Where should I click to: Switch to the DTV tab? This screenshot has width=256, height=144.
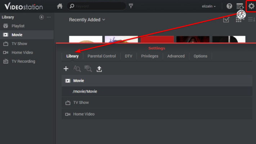pos(129,56)
